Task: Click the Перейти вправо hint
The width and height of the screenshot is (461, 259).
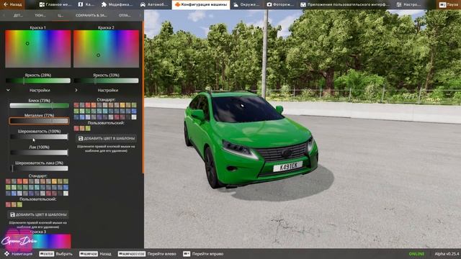Action: (x=203, y=254)
